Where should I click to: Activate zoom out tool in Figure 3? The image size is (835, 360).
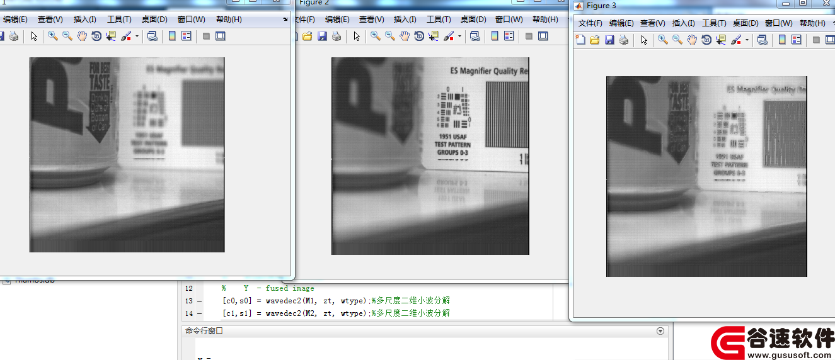coord(677,40)
